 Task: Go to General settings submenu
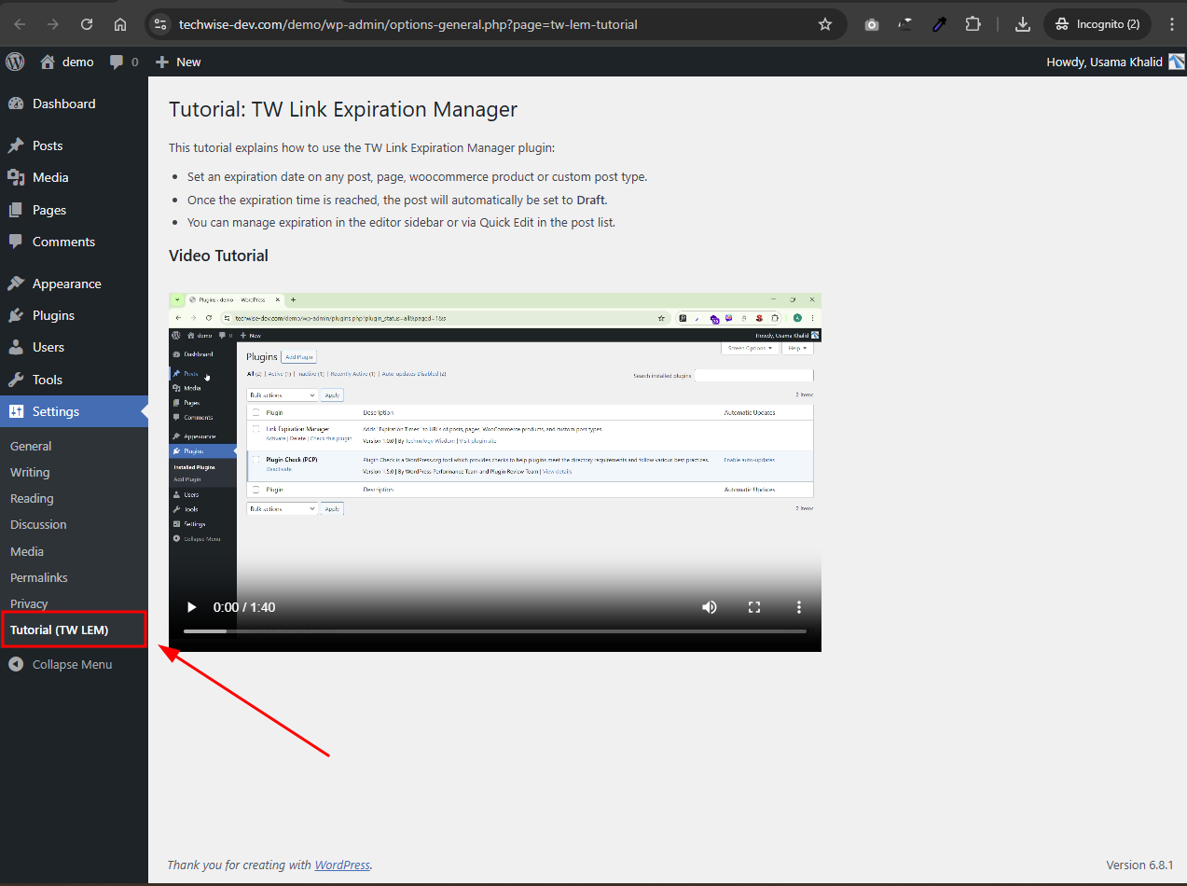[x=31, y=446]
